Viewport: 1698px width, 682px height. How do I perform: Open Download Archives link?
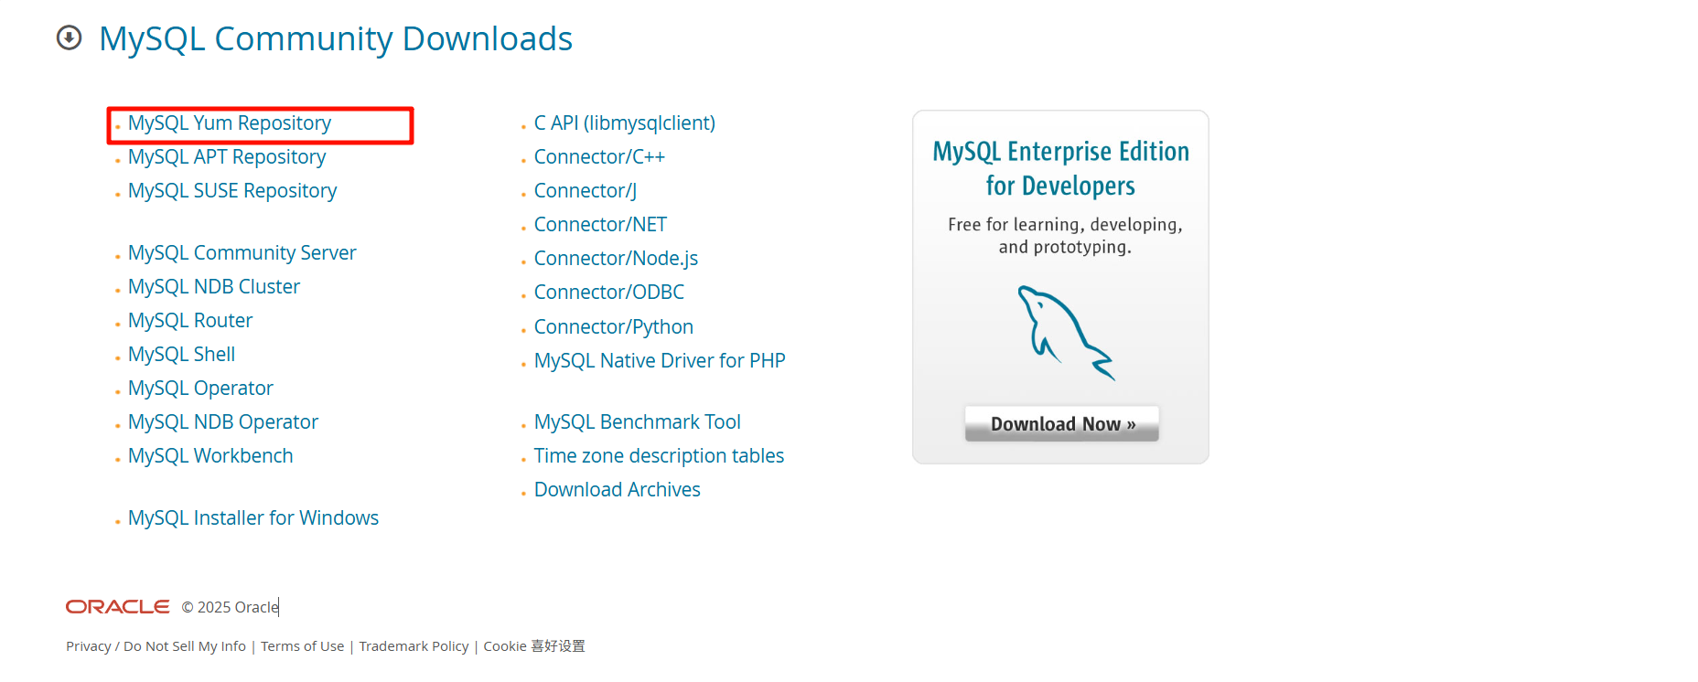617,490
